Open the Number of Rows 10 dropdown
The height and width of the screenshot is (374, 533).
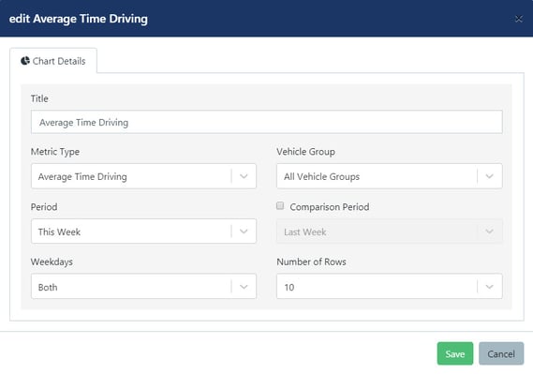coord(390,287)
